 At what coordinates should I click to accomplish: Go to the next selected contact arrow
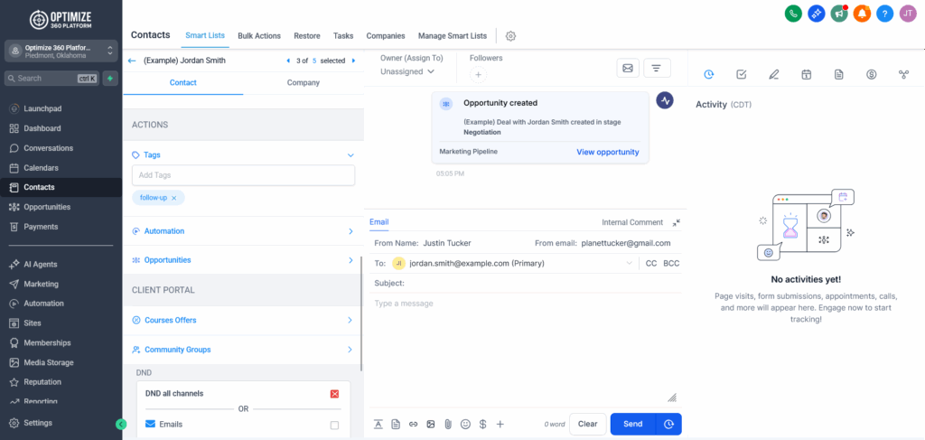click(x=353, y=61)
